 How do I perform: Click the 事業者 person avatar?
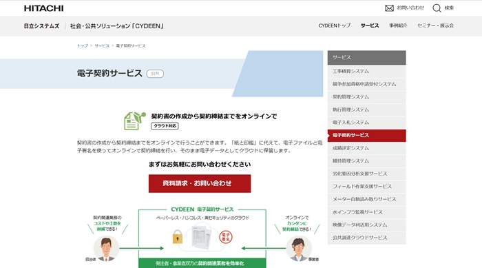point(299,249)
